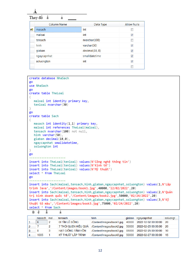Click line 'ngaycapnhat smalldatetime,'
Image resolution: width=192 pixels, height=257 pixels.
click(56, 143)
